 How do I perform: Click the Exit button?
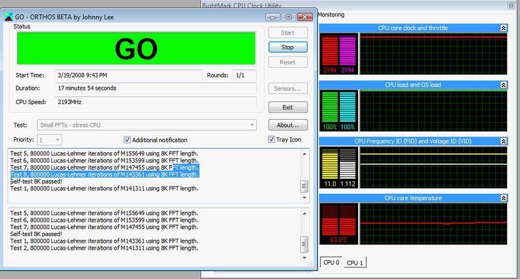(287, 107)
